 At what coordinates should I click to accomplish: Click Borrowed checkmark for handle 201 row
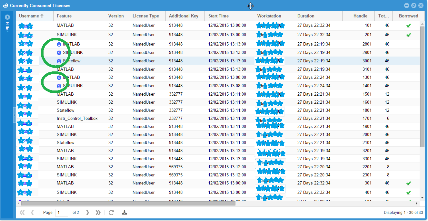(x=408, y=35)
